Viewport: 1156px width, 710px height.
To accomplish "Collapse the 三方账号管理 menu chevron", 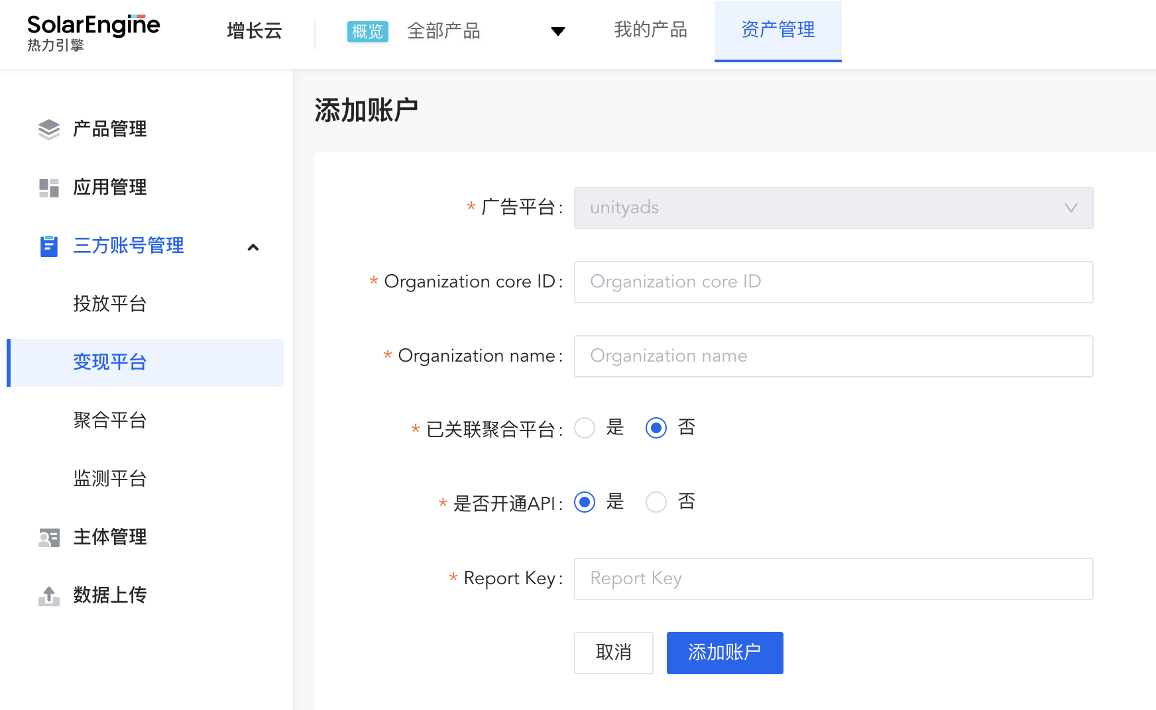I will pyautogui.click(x=253, y=247).
